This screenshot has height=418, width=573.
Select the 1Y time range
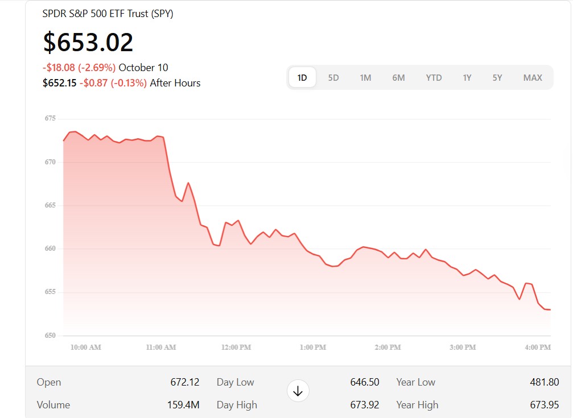coord(467,77)
